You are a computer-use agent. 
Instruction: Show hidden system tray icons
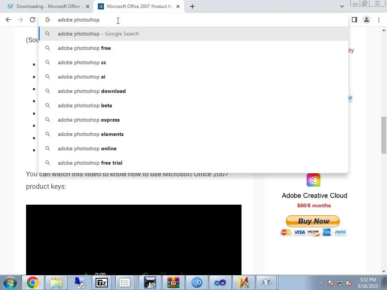click(321, 283)
